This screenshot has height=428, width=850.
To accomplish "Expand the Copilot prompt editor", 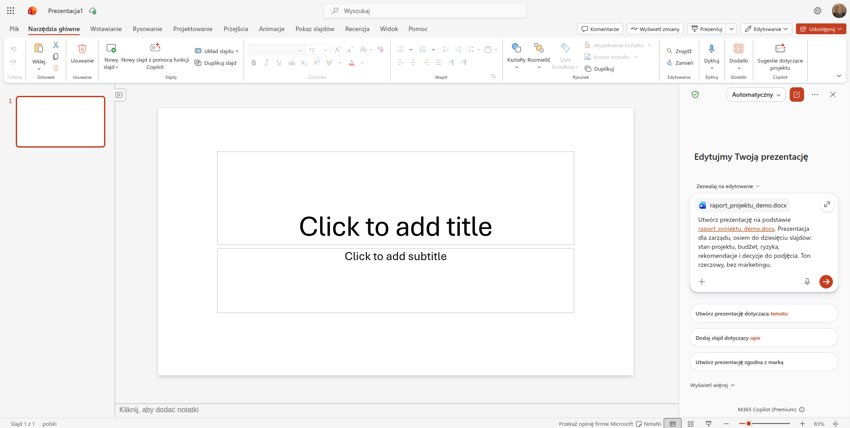I will (x=827, y=205).
